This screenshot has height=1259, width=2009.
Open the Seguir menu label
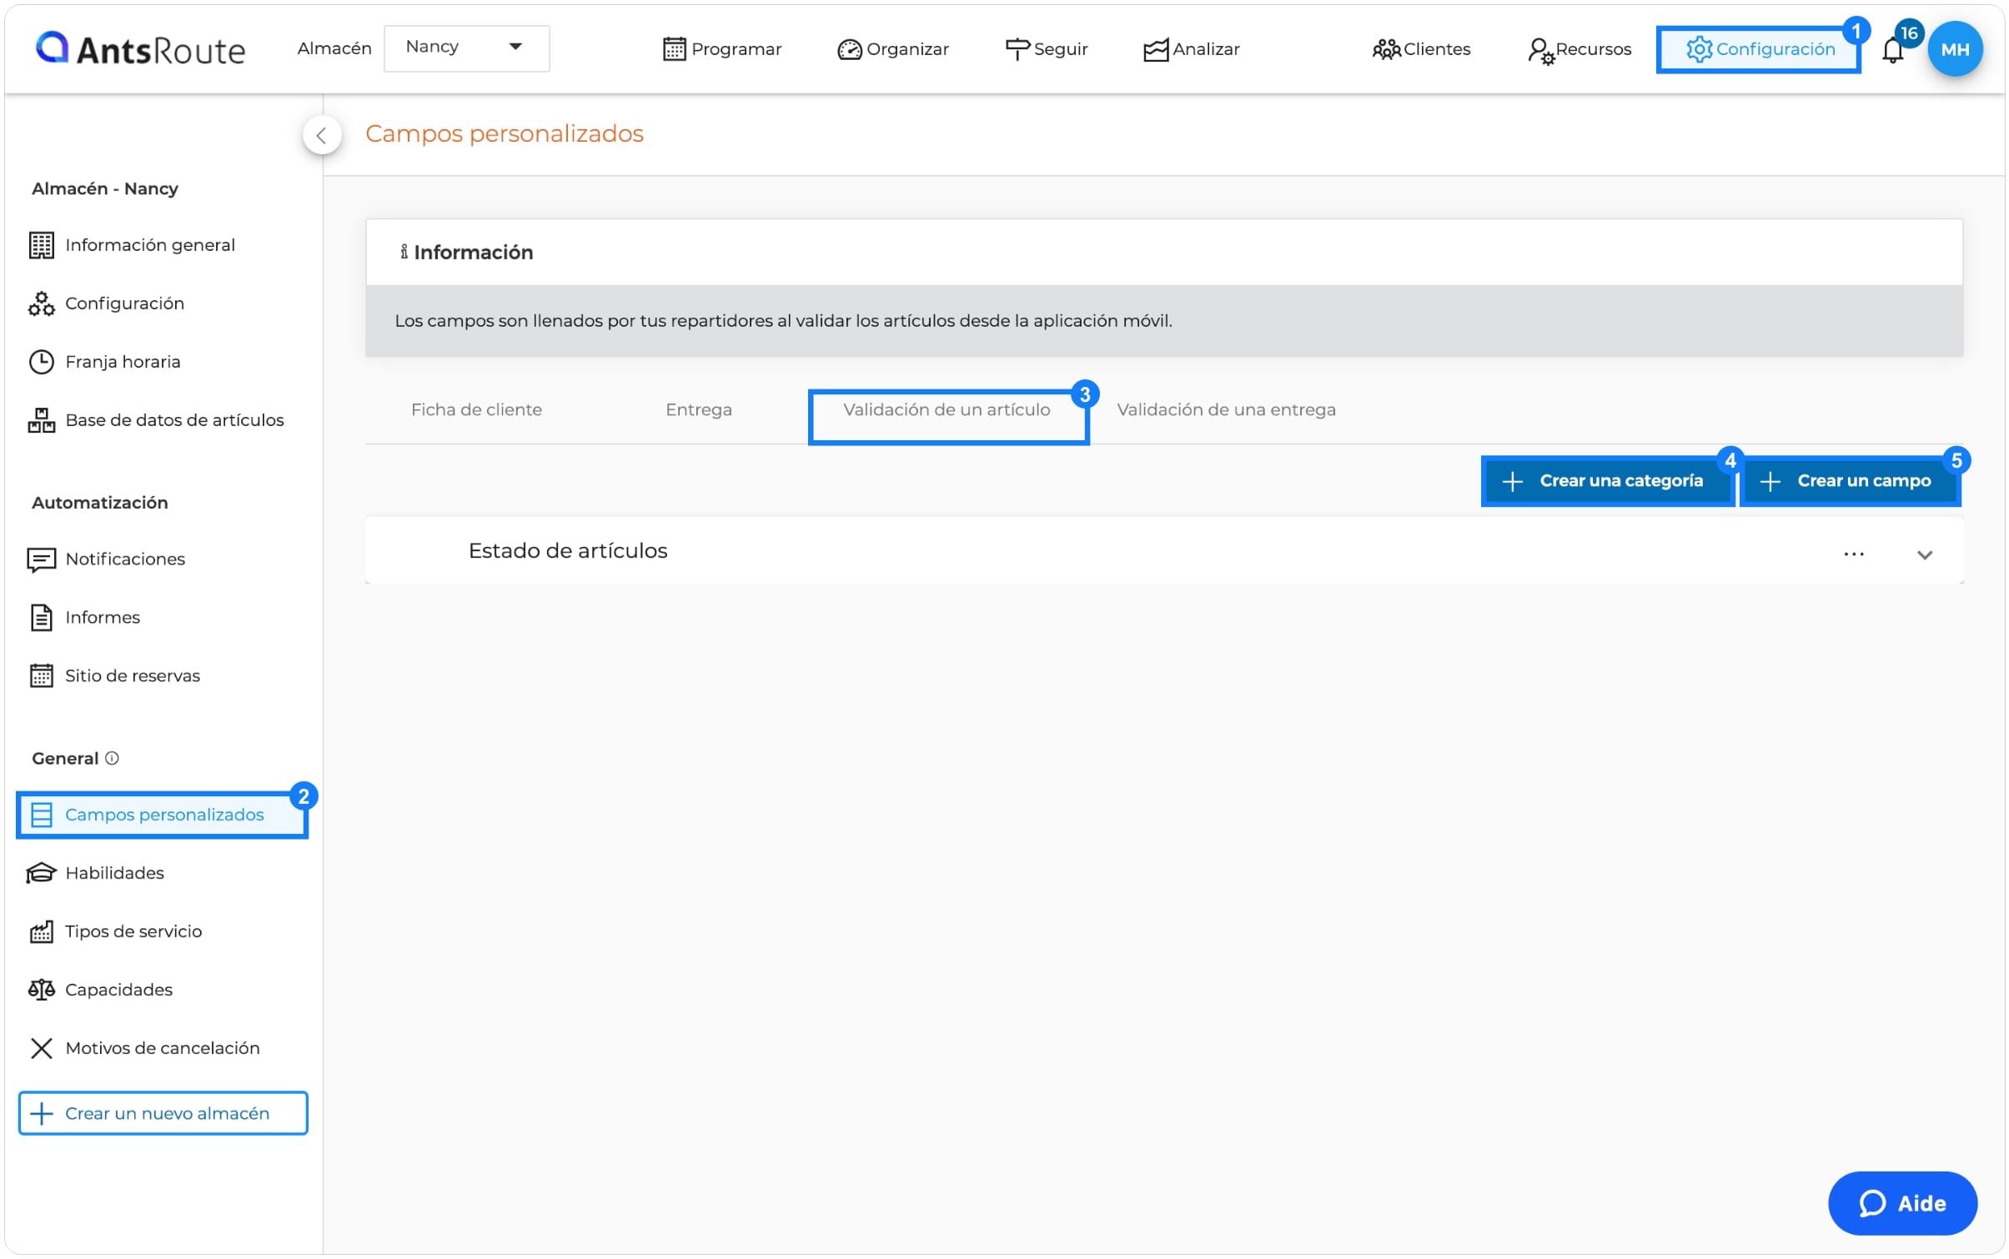point(1061,49)
